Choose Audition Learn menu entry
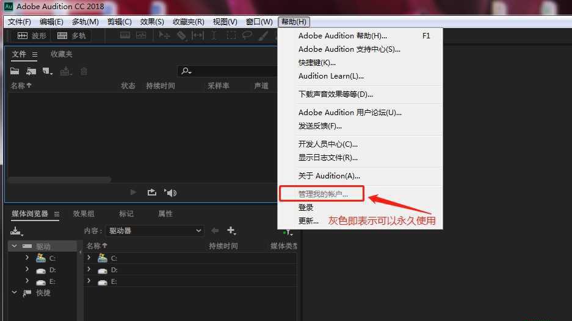572x321 pixels. 360,76
